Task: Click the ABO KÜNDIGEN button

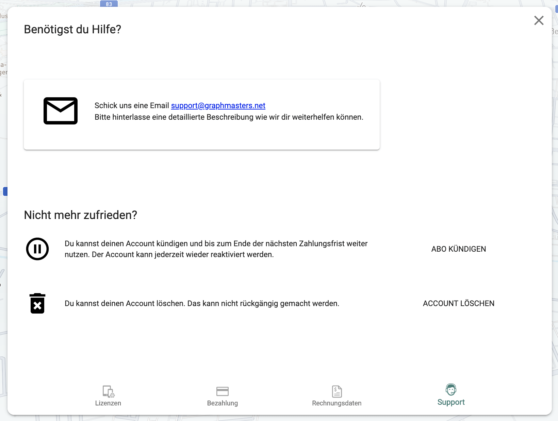Action: 458,249
